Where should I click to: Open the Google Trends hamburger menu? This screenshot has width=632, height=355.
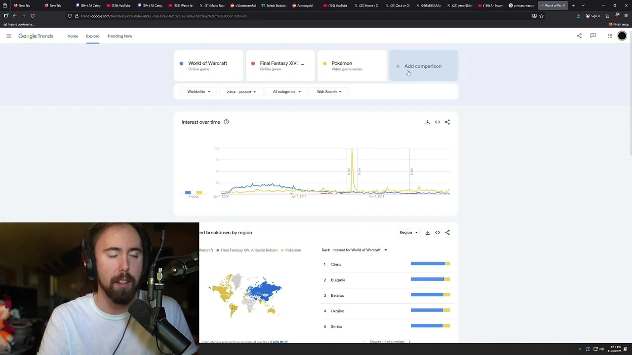[8, 36]
